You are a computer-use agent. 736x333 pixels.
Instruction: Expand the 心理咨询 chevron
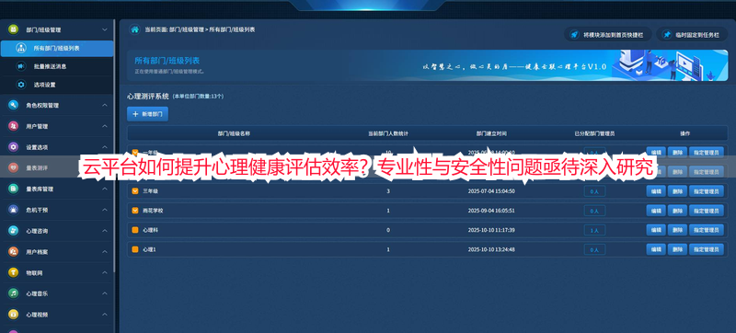[105, 231]
